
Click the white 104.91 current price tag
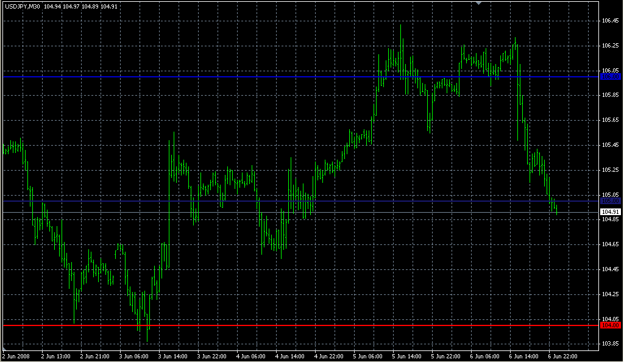tap(610, 212)
